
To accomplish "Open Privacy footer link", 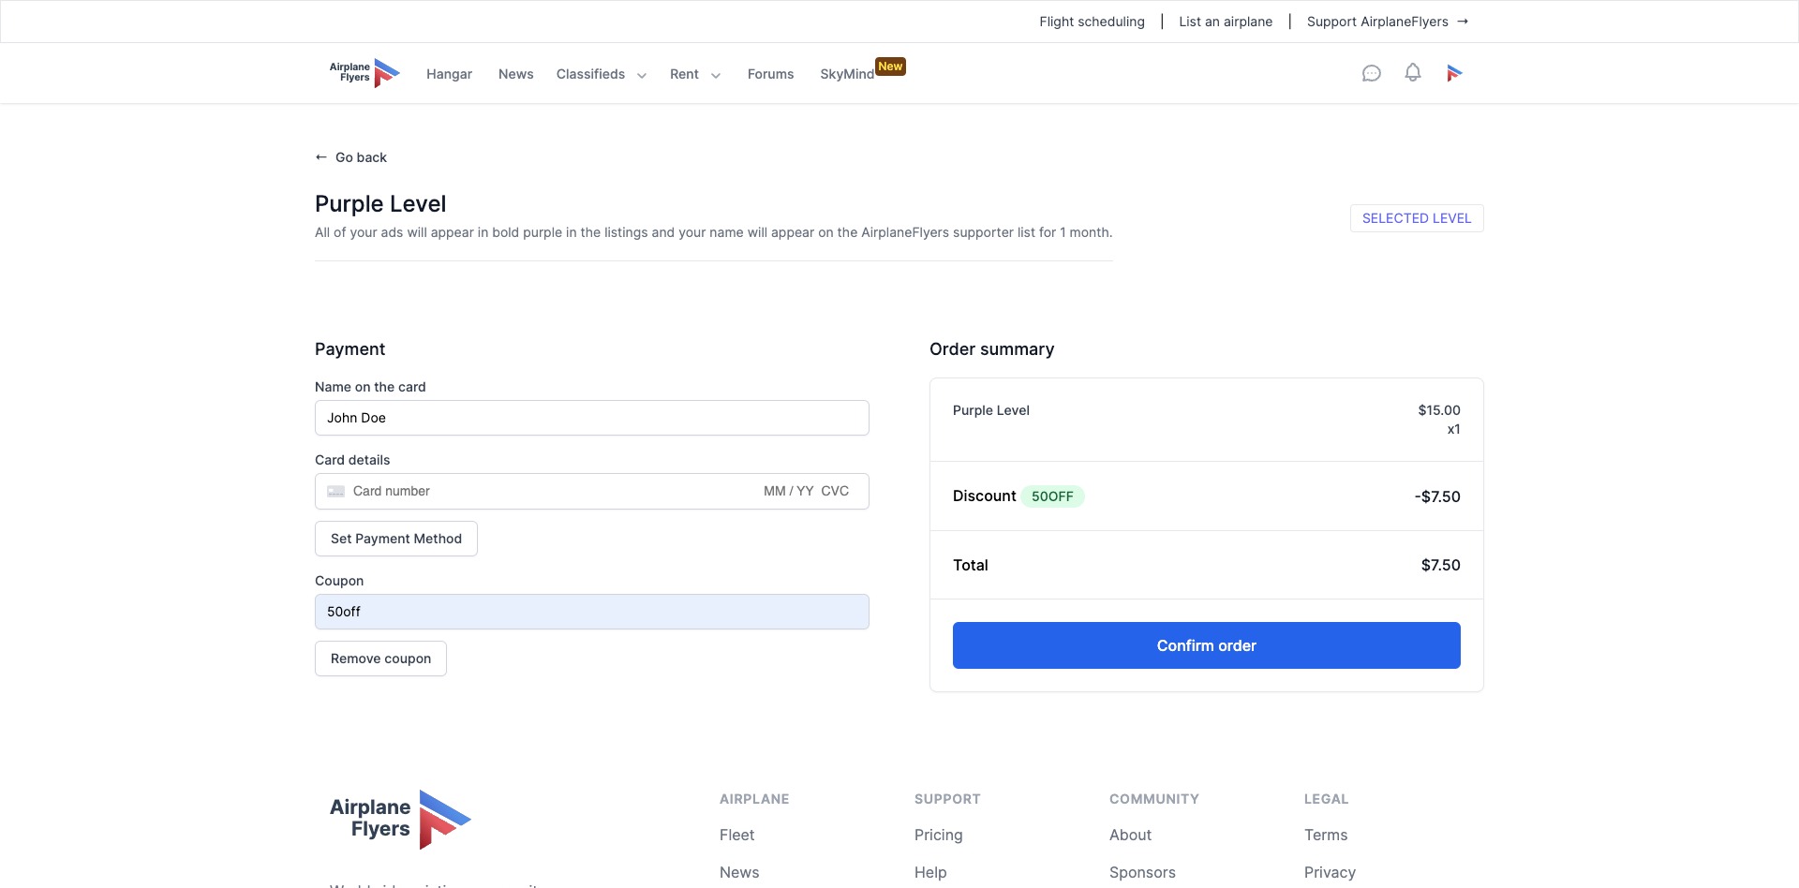I will pos(1330,872).
